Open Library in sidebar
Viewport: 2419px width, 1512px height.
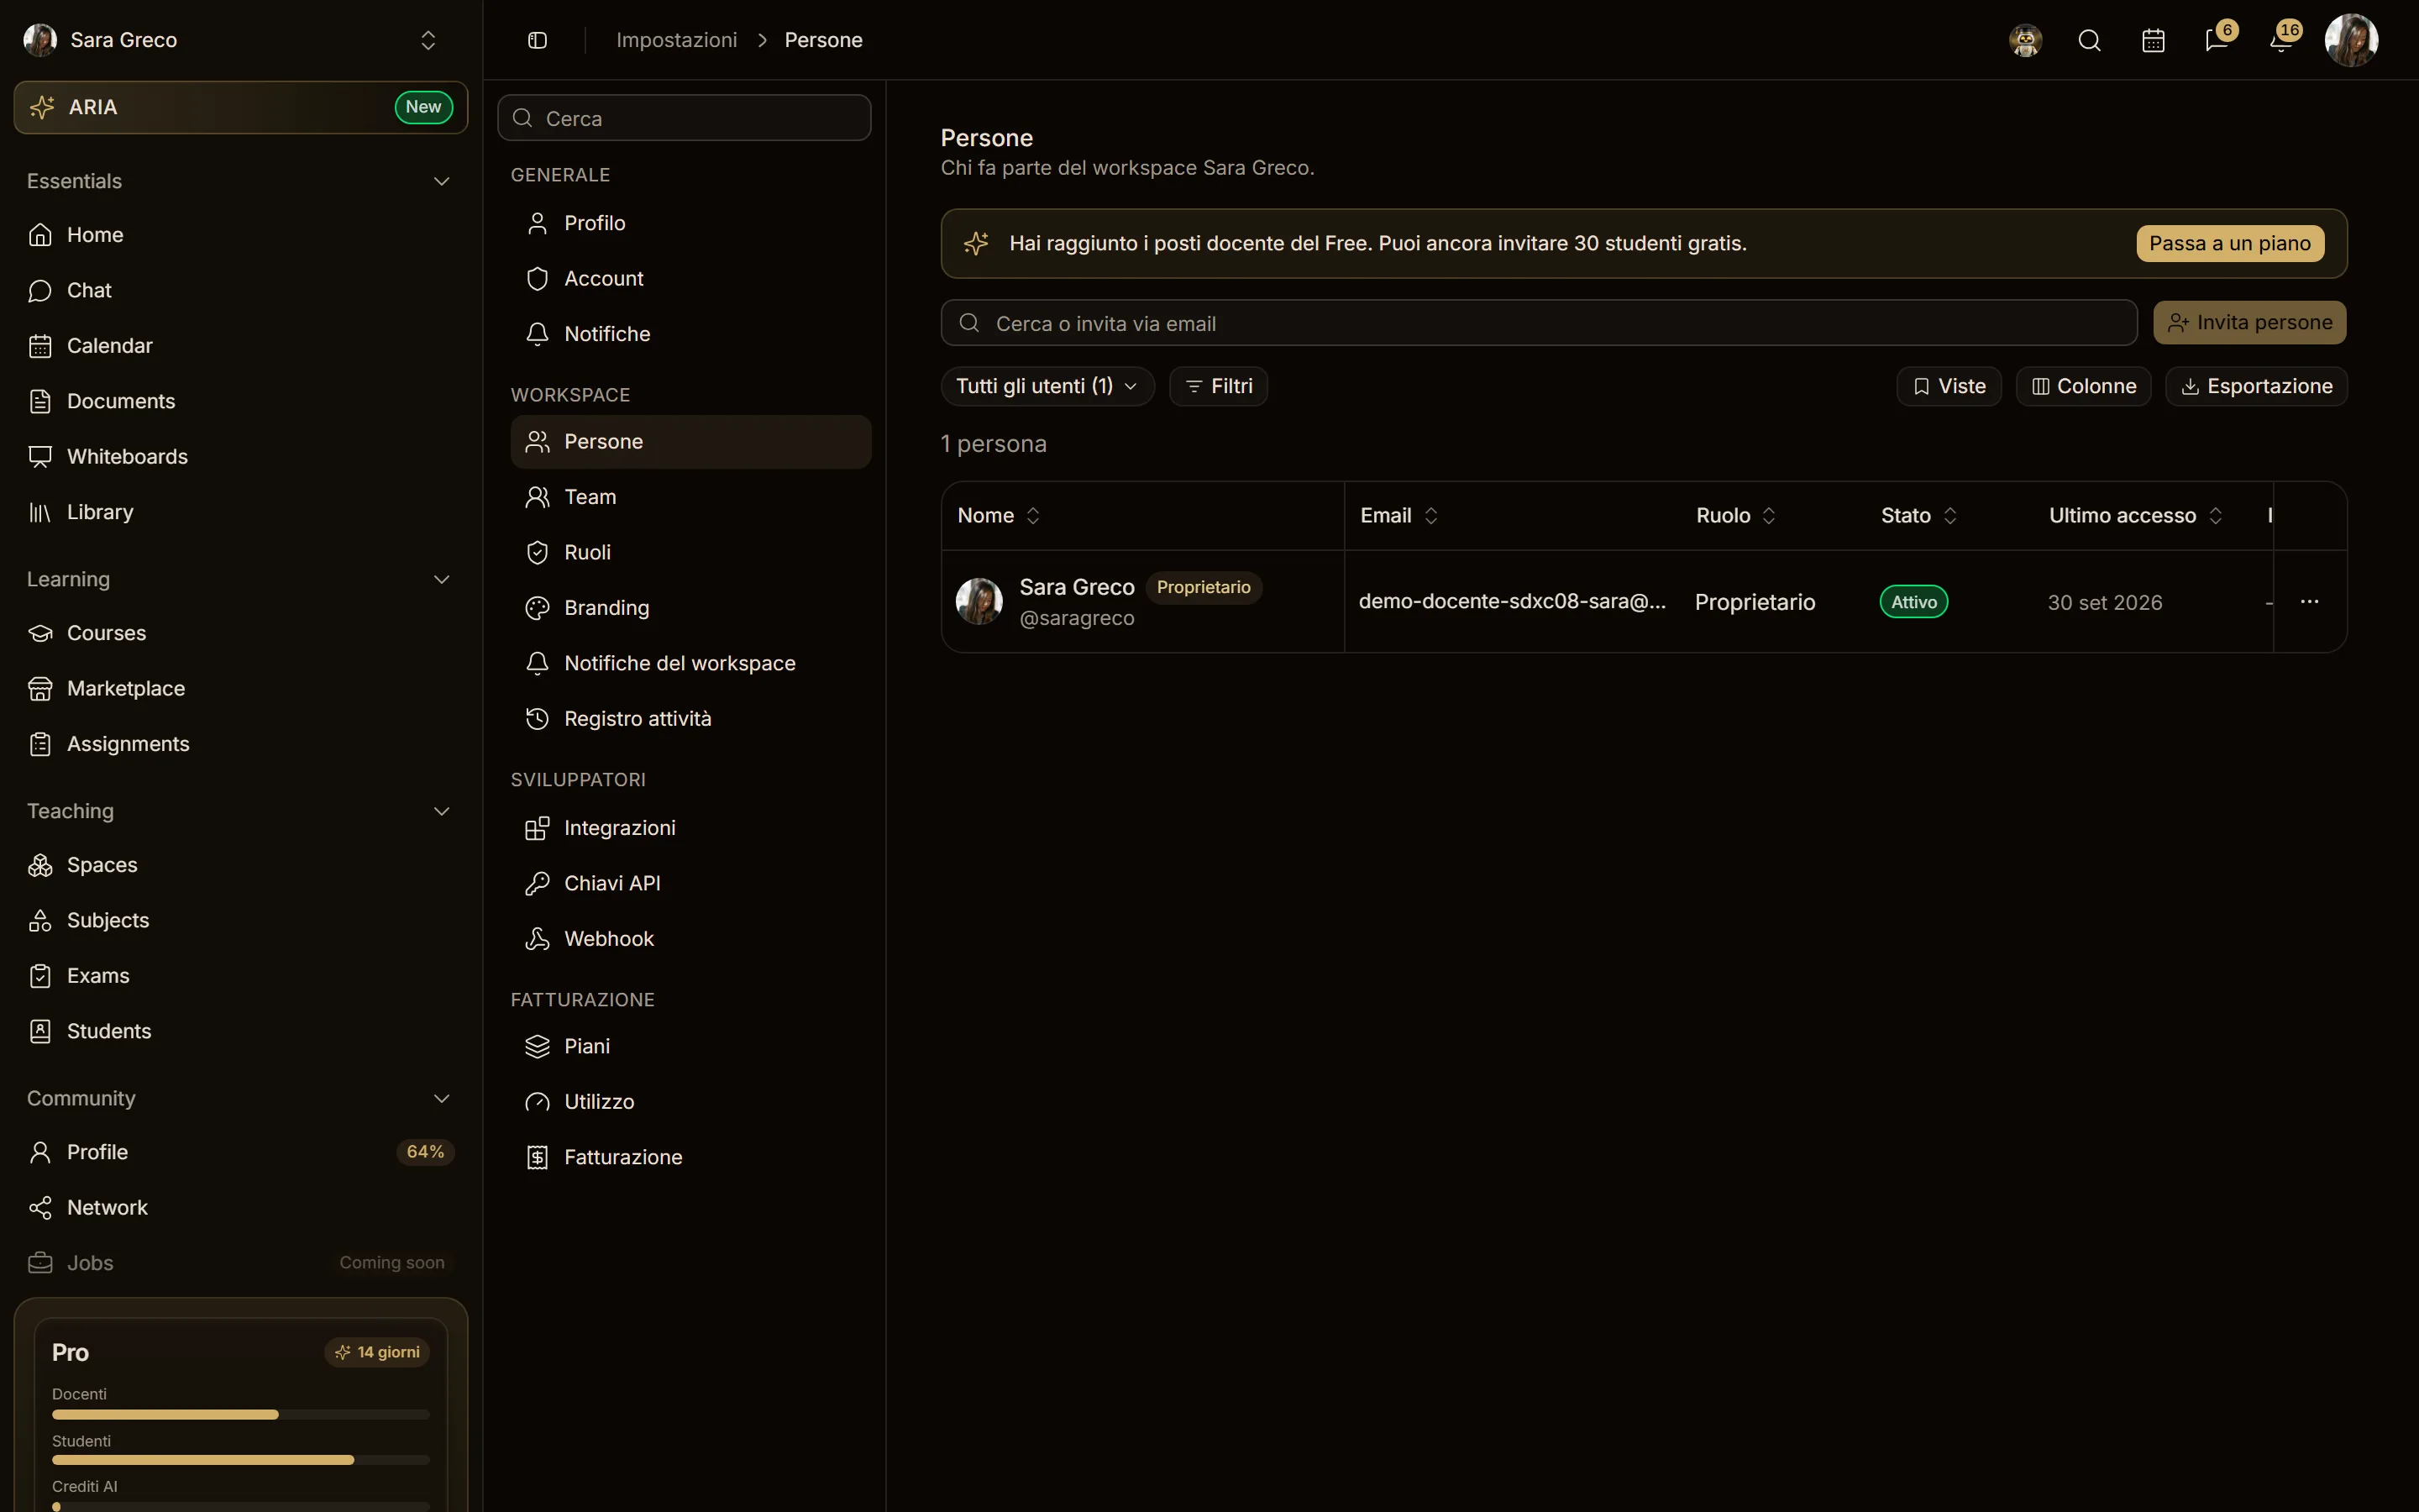[x=241, y=512]
